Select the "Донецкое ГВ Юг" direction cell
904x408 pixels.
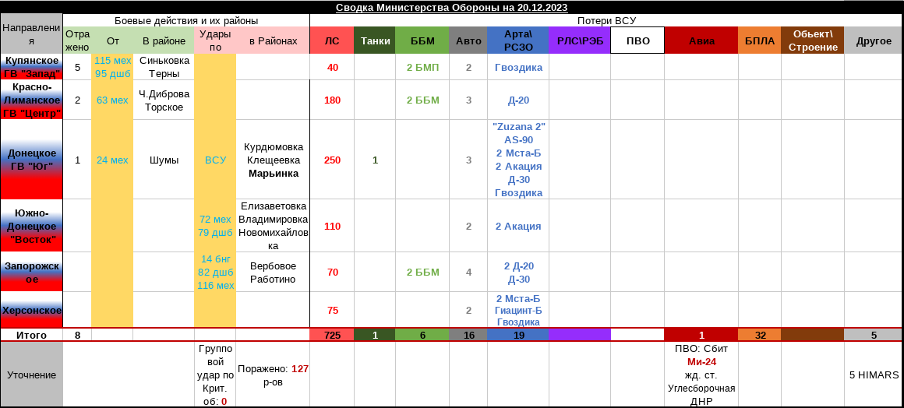click(x=32, y=160)
